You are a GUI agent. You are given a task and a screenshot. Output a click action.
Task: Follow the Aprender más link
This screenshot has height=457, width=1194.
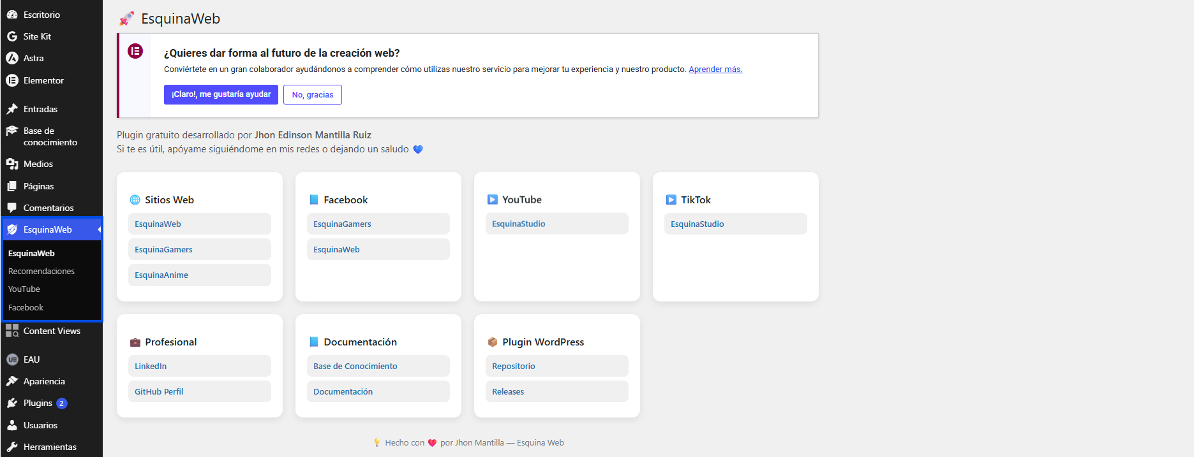[x=715, y=69]
